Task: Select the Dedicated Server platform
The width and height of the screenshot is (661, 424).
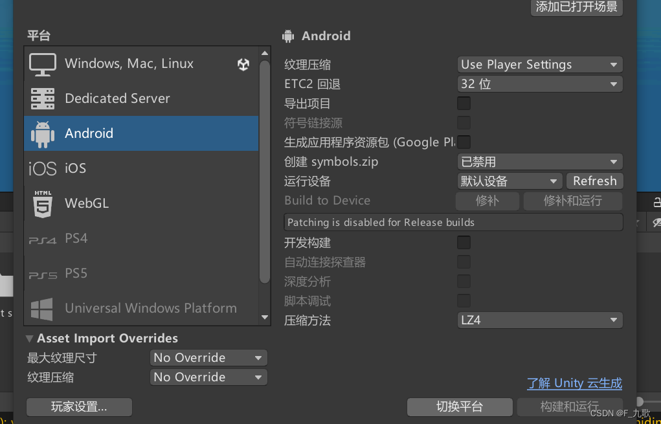Action: point(141,98)
